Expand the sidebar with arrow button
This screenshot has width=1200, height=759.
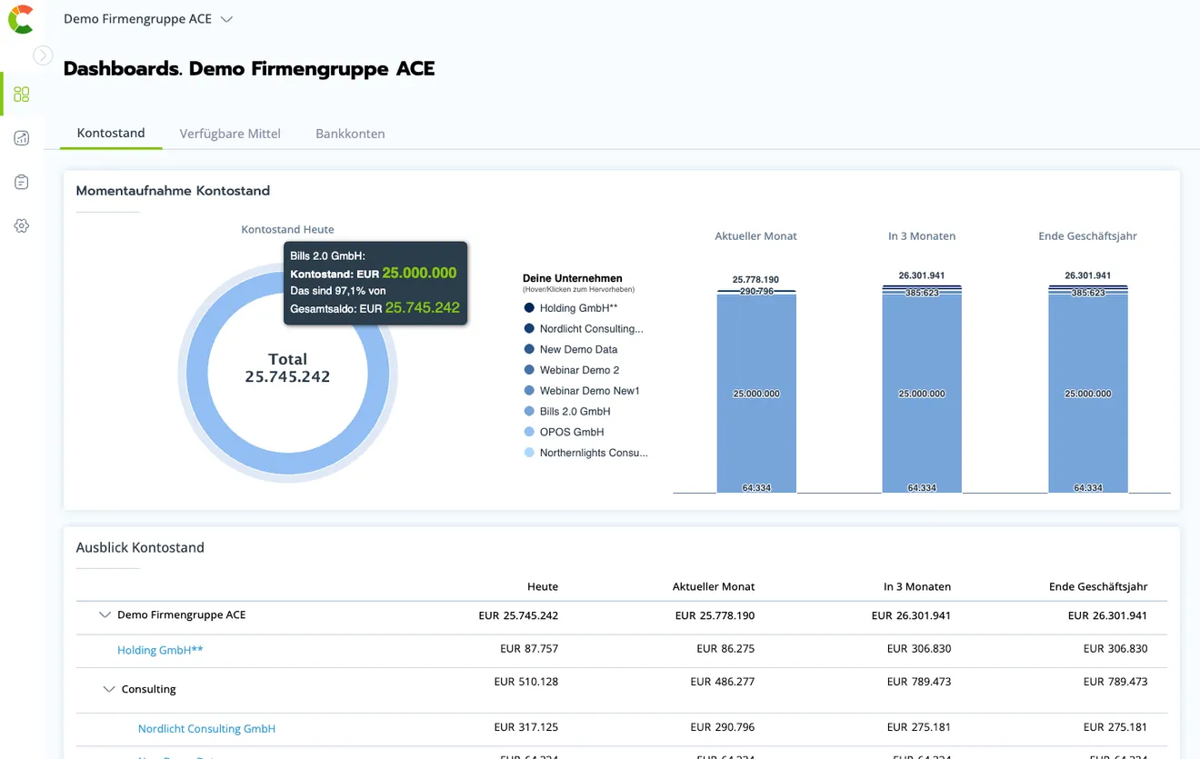tap(43, 55)
